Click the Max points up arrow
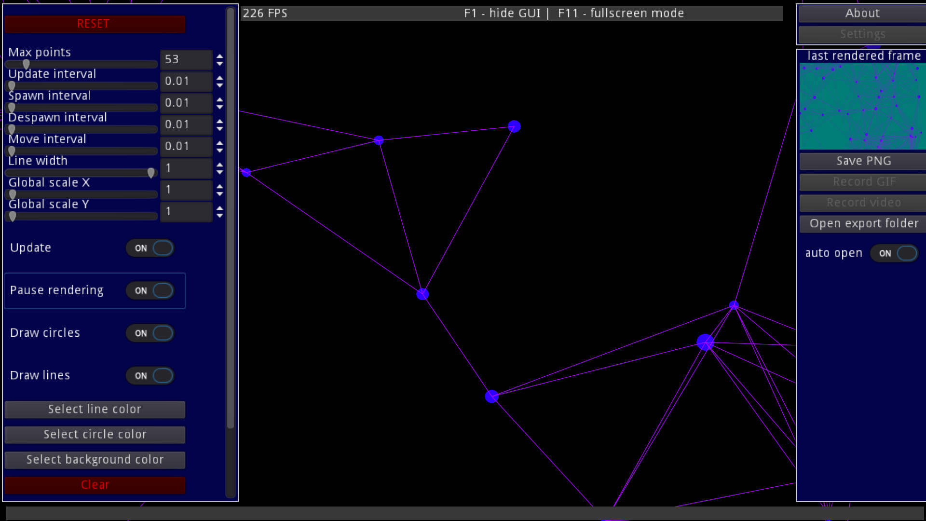This screenshot has height=521, width=926. 220,56
